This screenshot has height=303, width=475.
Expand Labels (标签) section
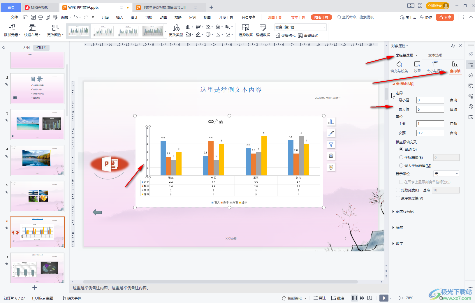point(398,228)
